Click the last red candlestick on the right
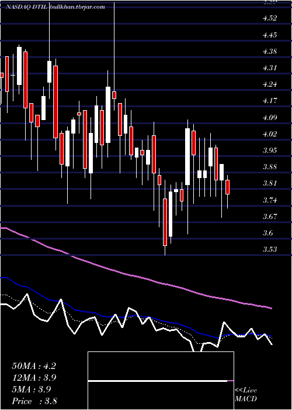Screen dimensions: 292x410 point(227,187)
